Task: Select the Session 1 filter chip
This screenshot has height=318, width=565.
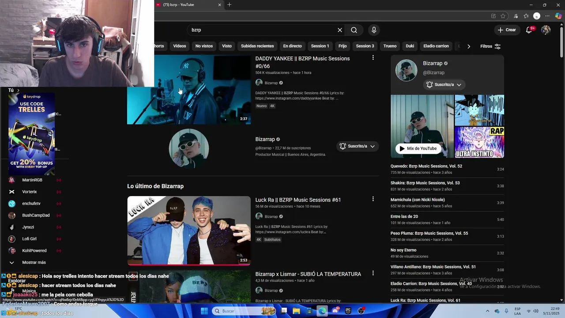Action: pyautogui.click(x=320, y=46)
